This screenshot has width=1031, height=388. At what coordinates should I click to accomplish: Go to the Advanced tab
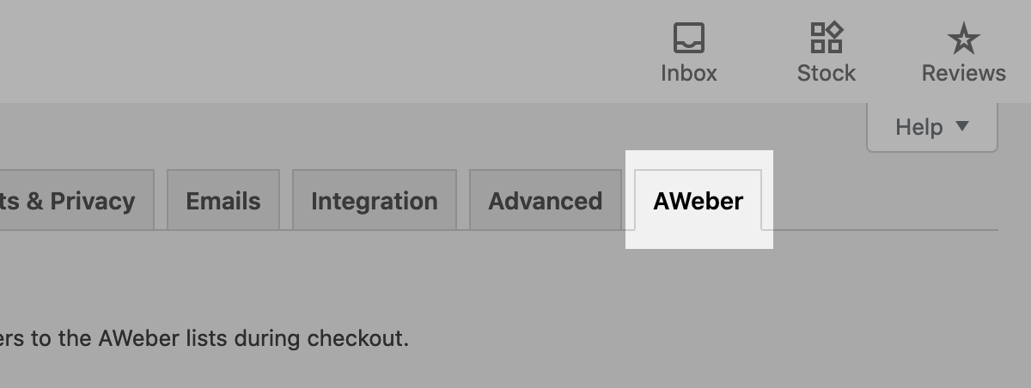click(545, 201)
